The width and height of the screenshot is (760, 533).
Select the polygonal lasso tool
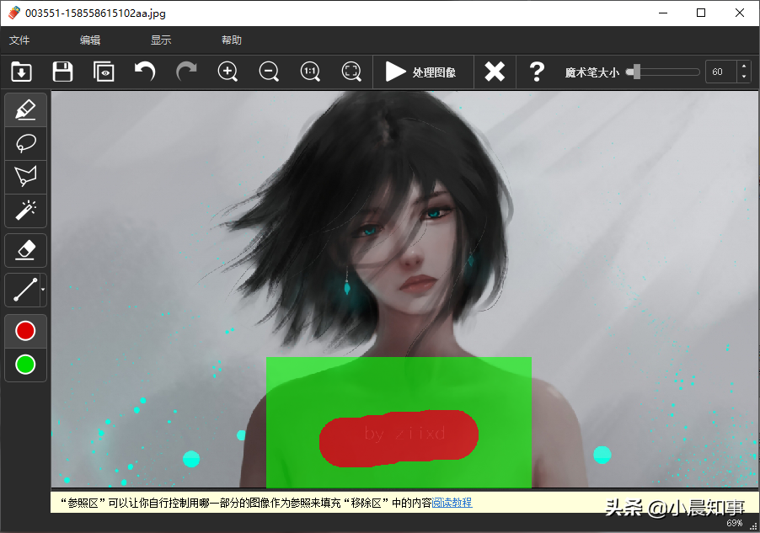pyautogui.click(x=25, y=176)
